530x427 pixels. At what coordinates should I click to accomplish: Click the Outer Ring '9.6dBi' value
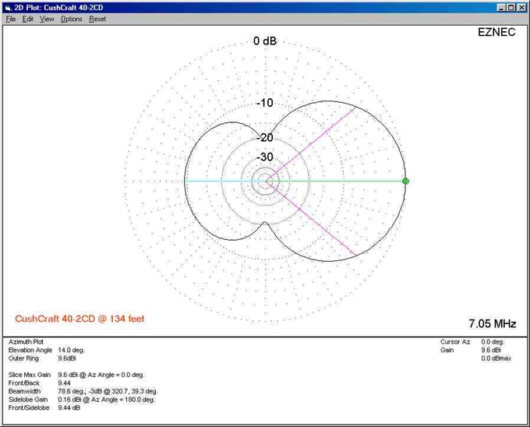coord(67,358)
